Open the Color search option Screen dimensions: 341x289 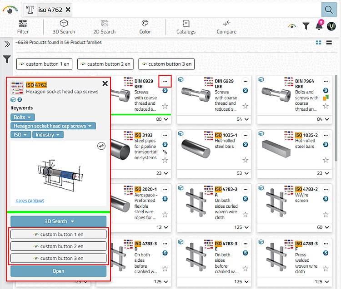pos(145,27)
